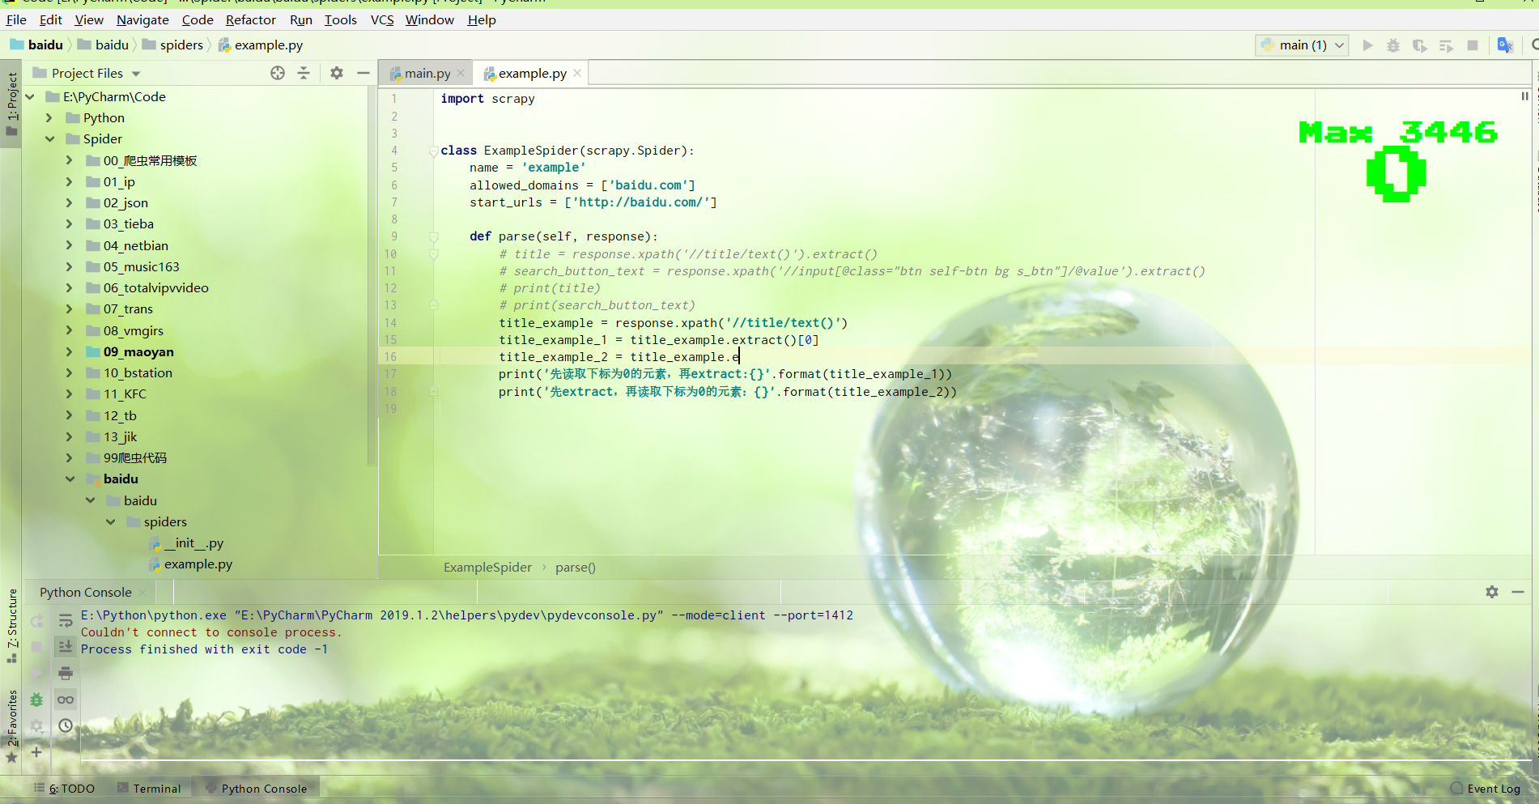Click the New Console plus icon

(x=37, y=752)
